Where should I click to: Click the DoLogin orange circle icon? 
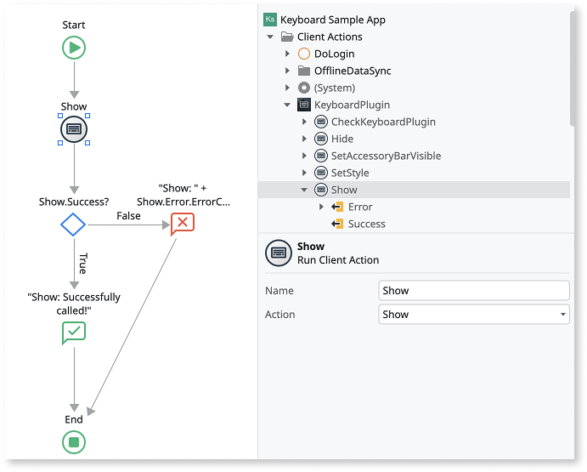304,54
